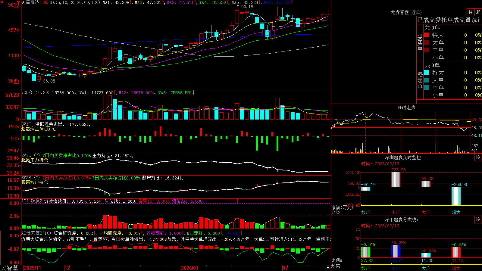This screenshot has height=271, width=482.
Task: Click the -269.45 超大 bar in 实时监控 chart
Action: (x=456, y=196)
